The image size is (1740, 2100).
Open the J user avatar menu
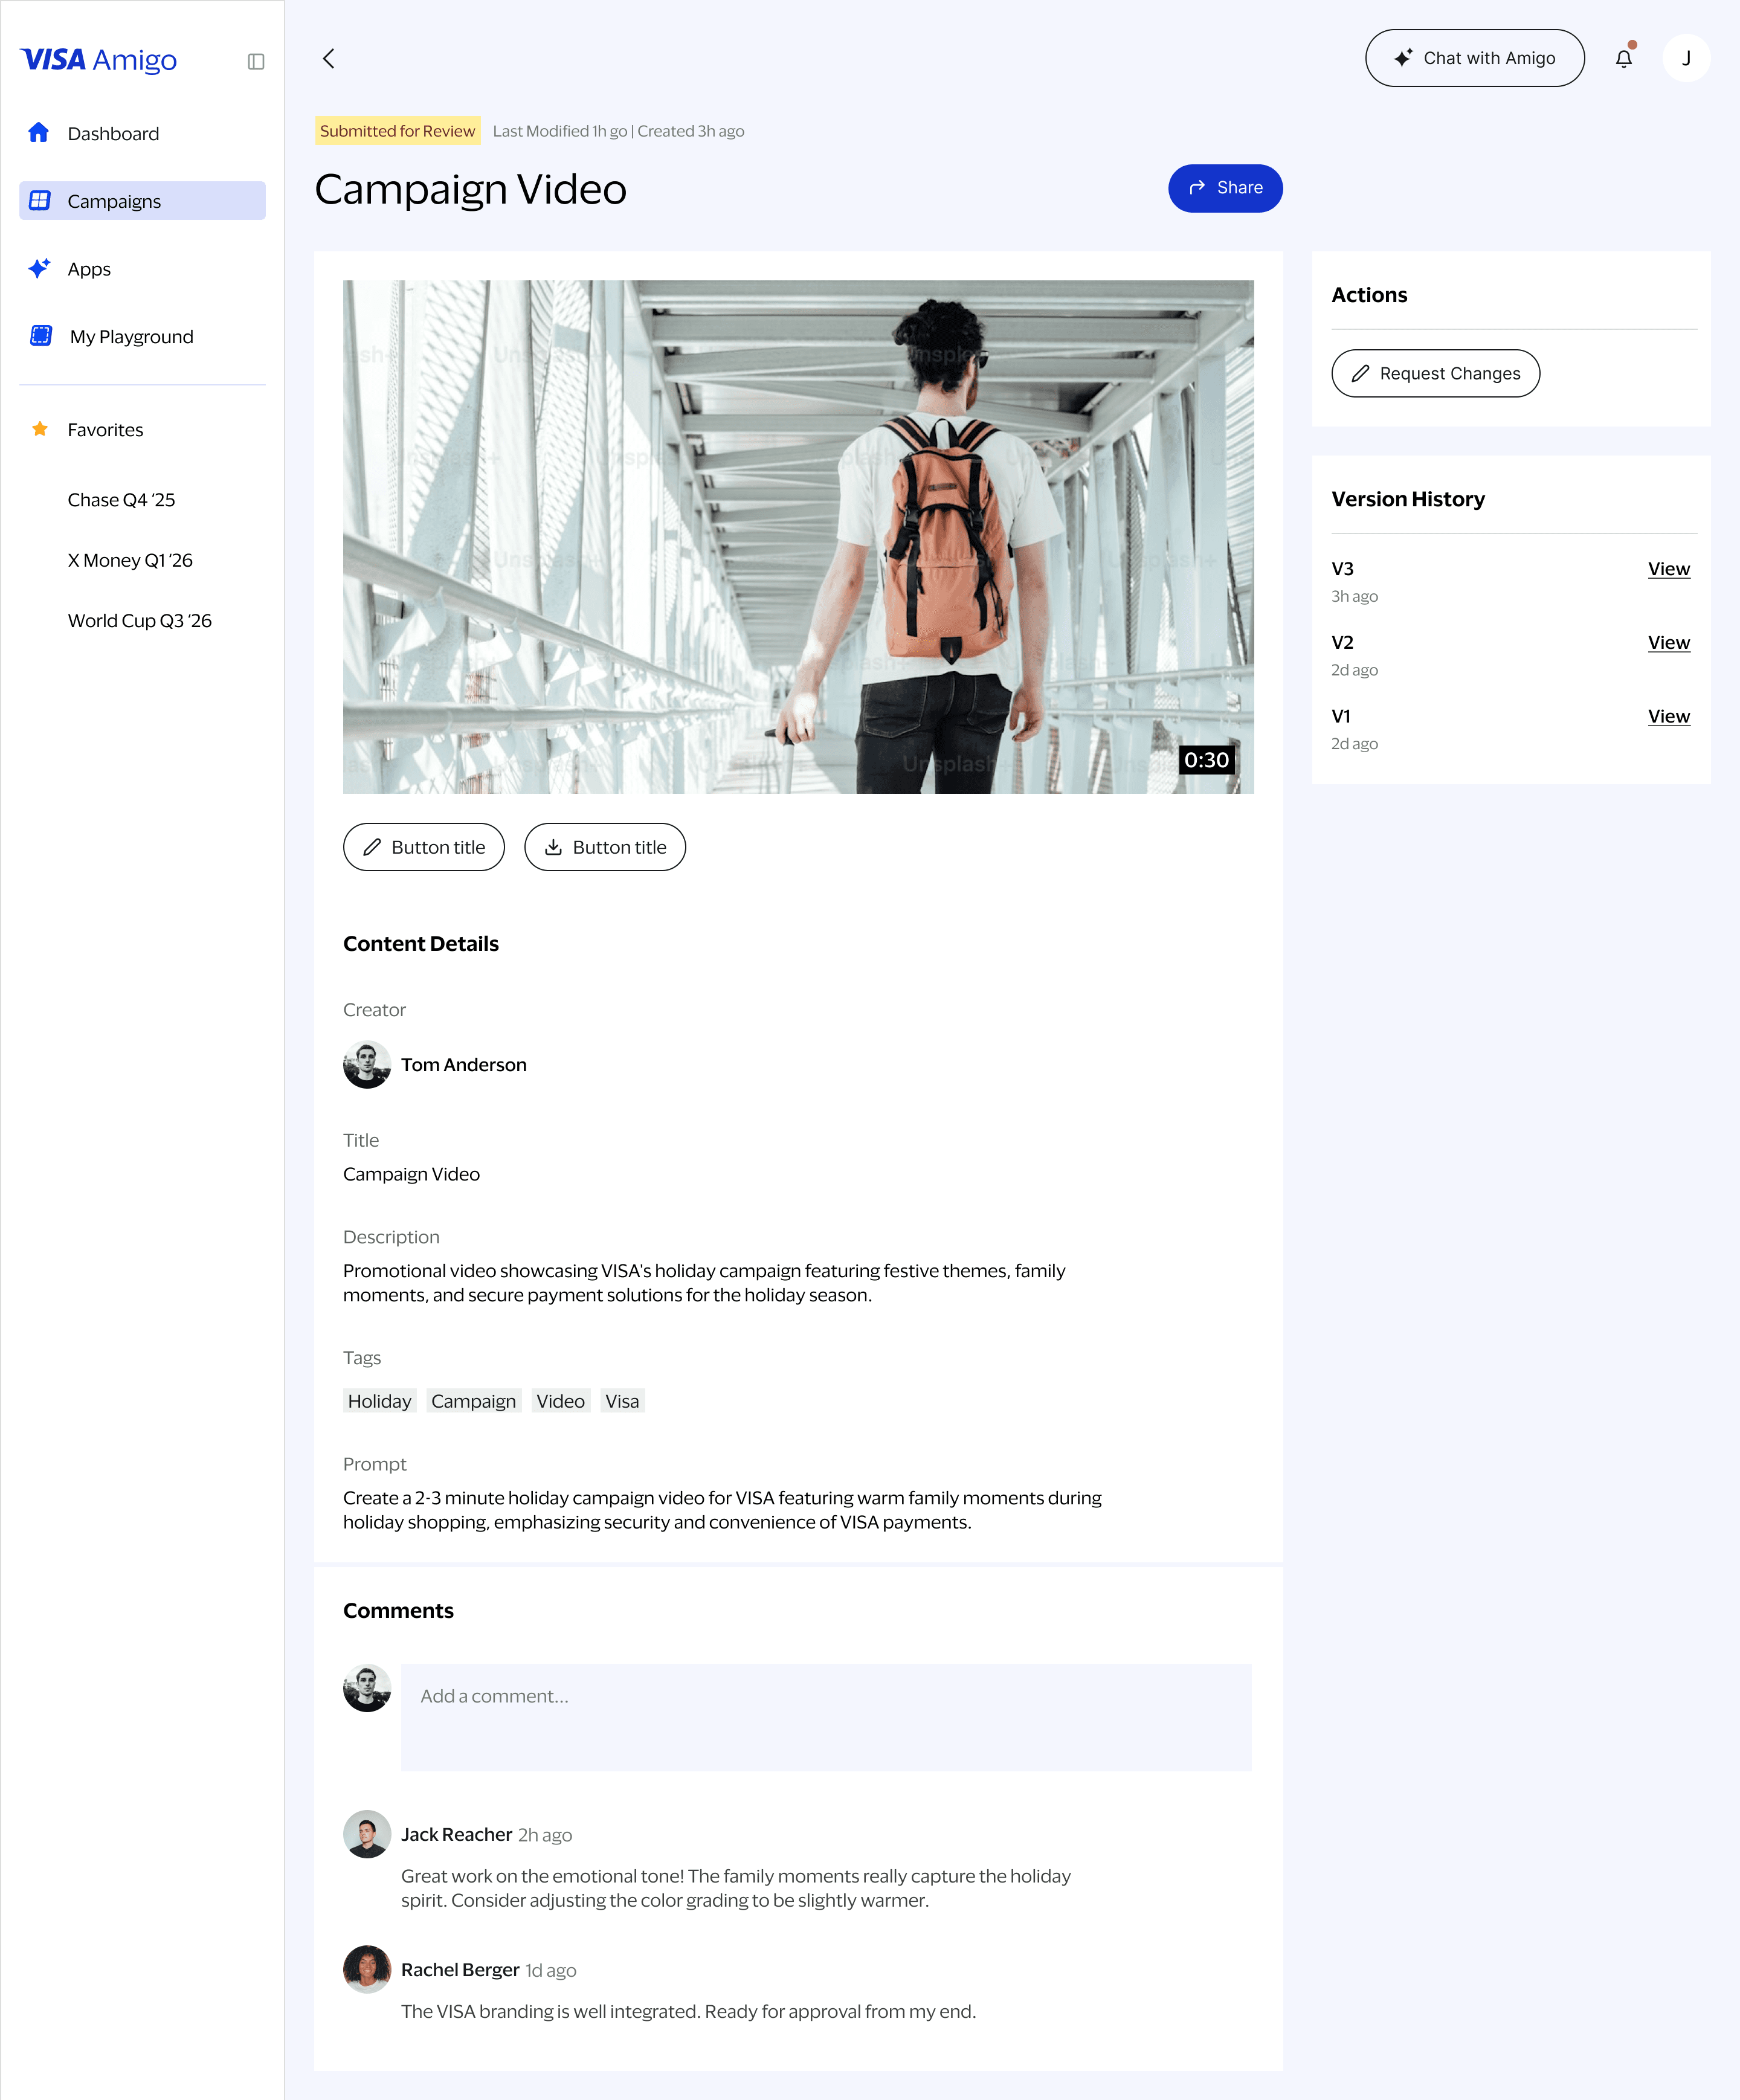click(1686, 59)
